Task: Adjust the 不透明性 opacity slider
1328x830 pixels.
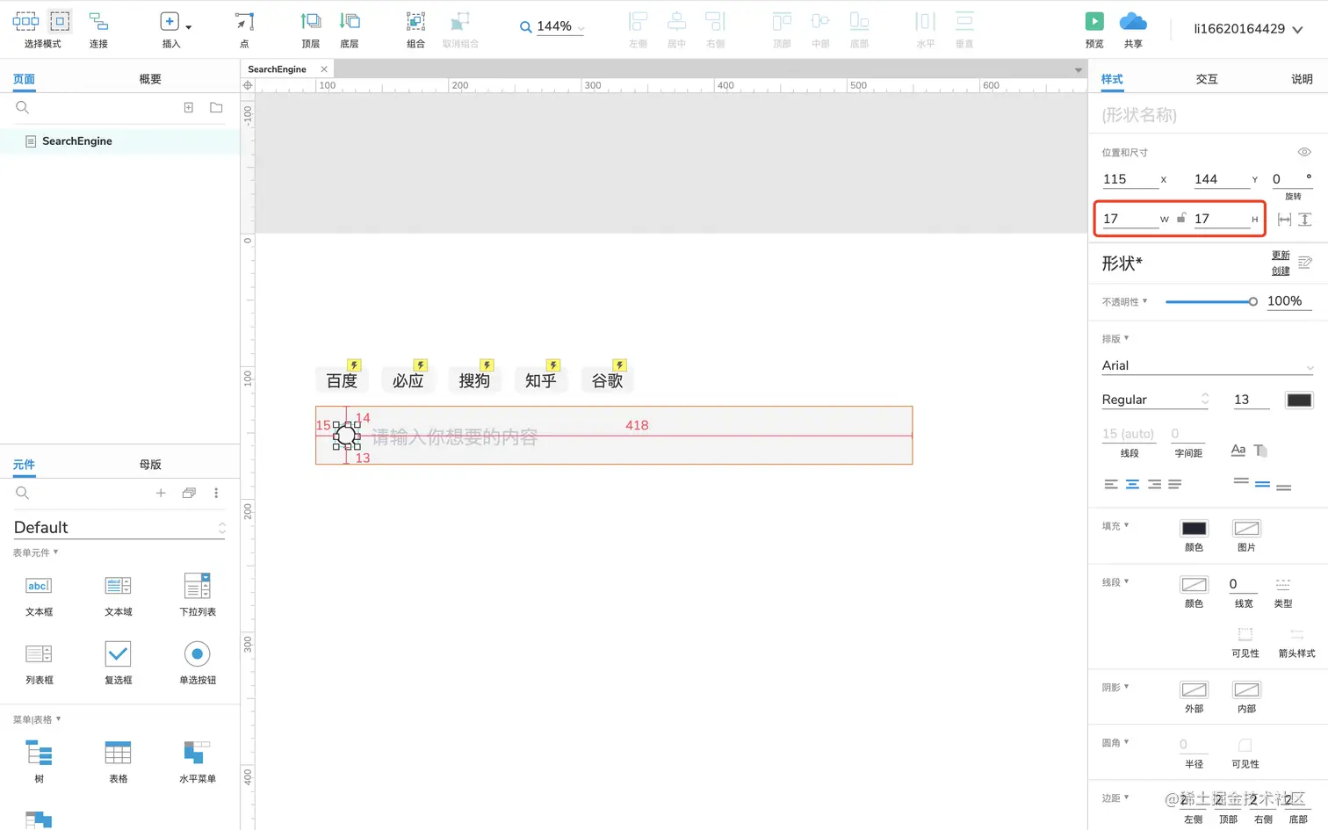Action: click(x=1211, y=301)
